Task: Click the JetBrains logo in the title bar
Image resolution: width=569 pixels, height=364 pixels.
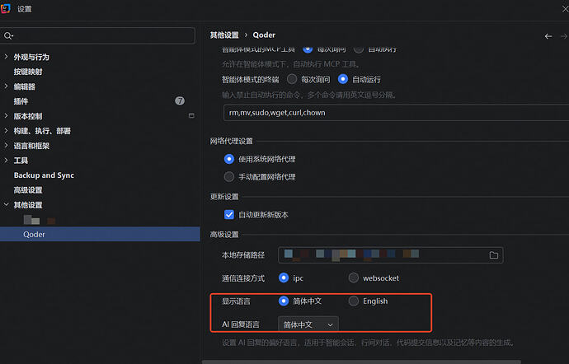Action: click(6, 8)
